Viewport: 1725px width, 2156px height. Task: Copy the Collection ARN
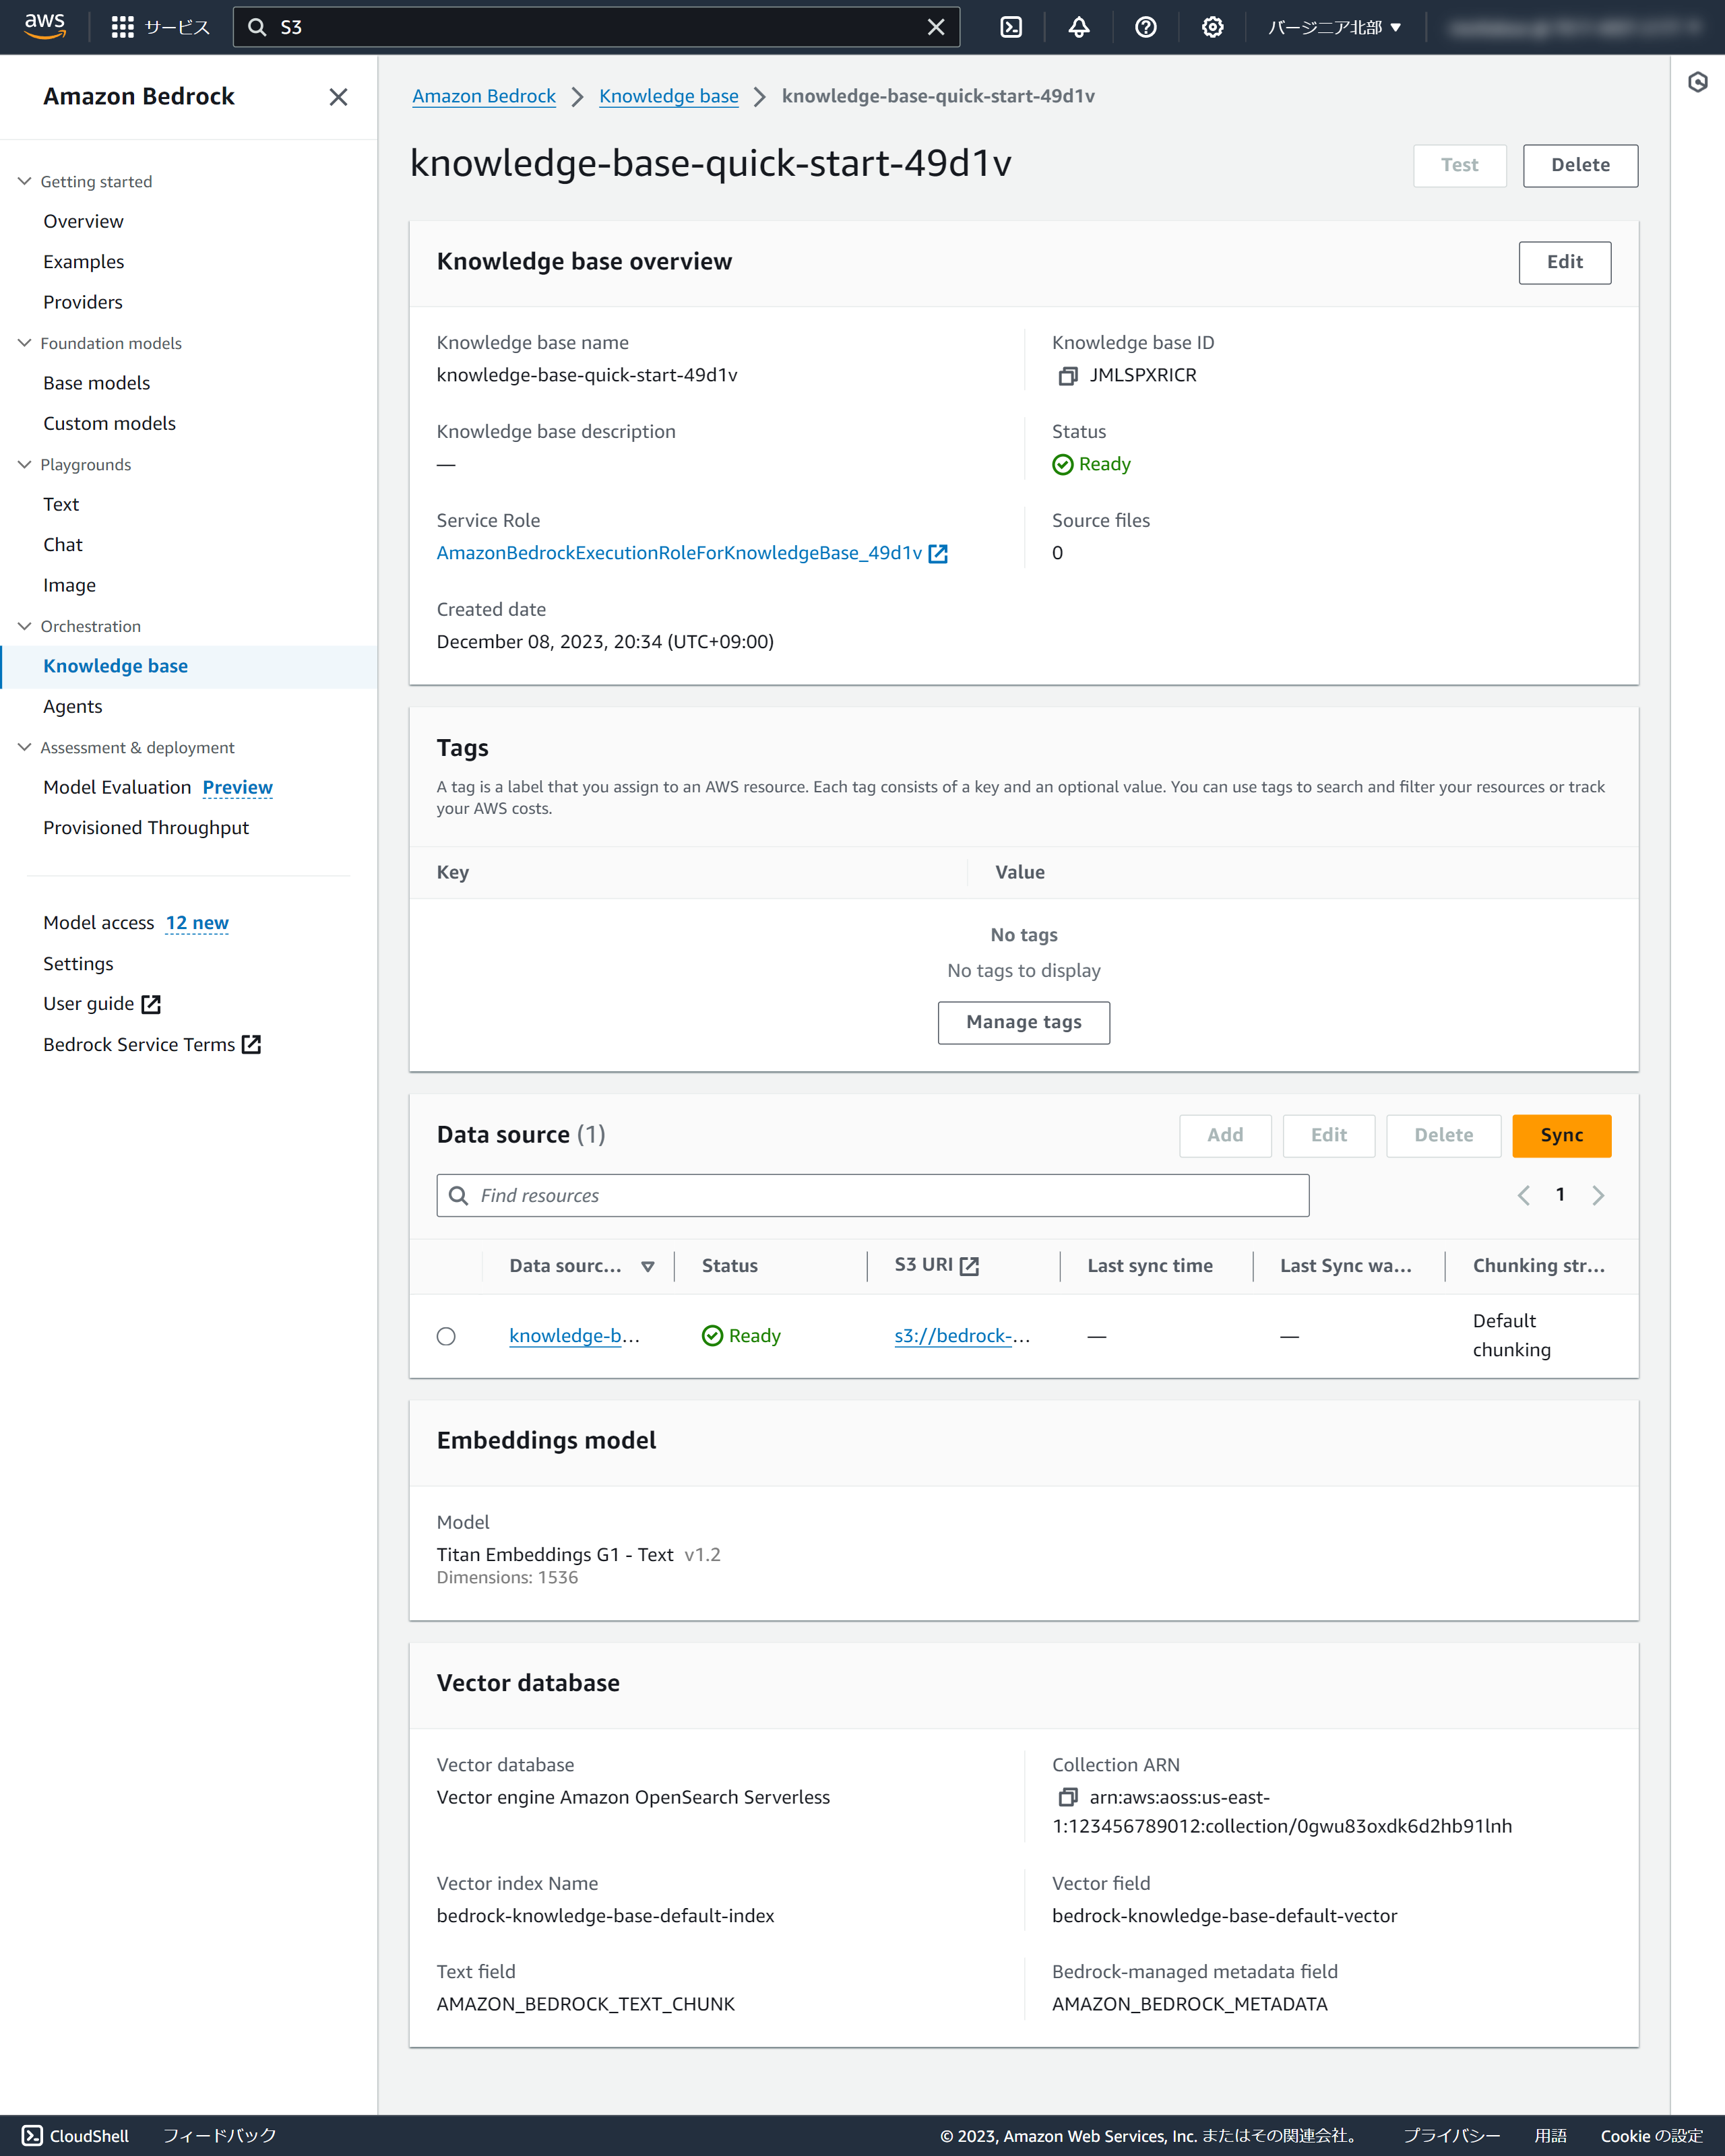1067,1797
